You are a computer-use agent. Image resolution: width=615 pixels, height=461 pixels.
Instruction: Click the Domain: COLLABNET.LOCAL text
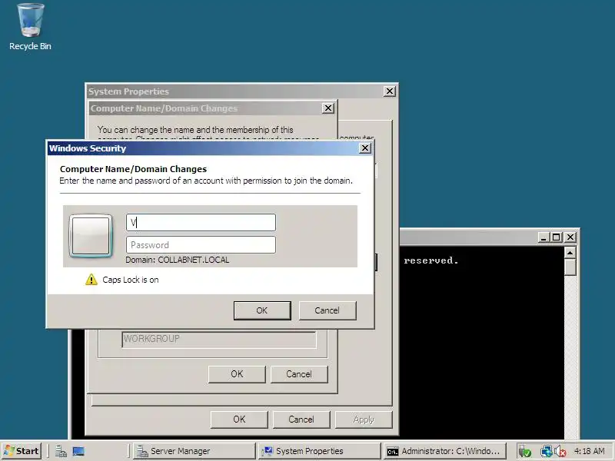point(178,260)
